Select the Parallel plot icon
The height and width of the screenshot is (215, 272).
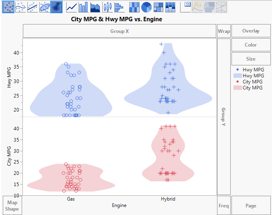point(221,7)
